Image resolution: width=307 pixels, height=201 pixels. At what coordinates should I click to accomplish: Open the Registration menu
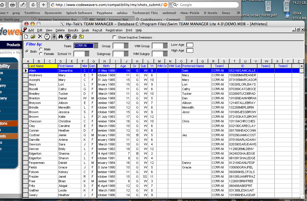coord(114,30)
